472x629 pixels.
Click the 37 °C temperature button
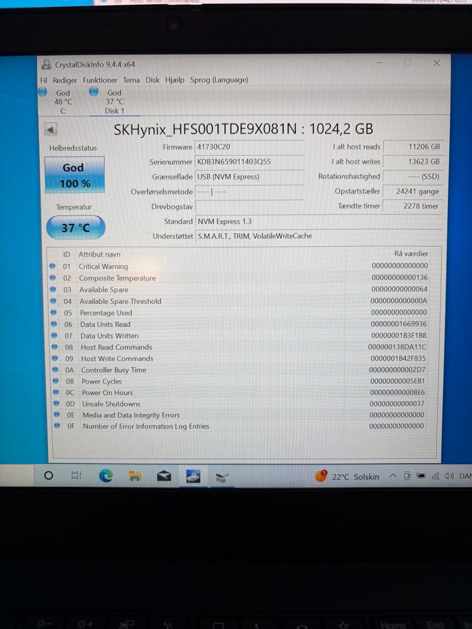76,228
